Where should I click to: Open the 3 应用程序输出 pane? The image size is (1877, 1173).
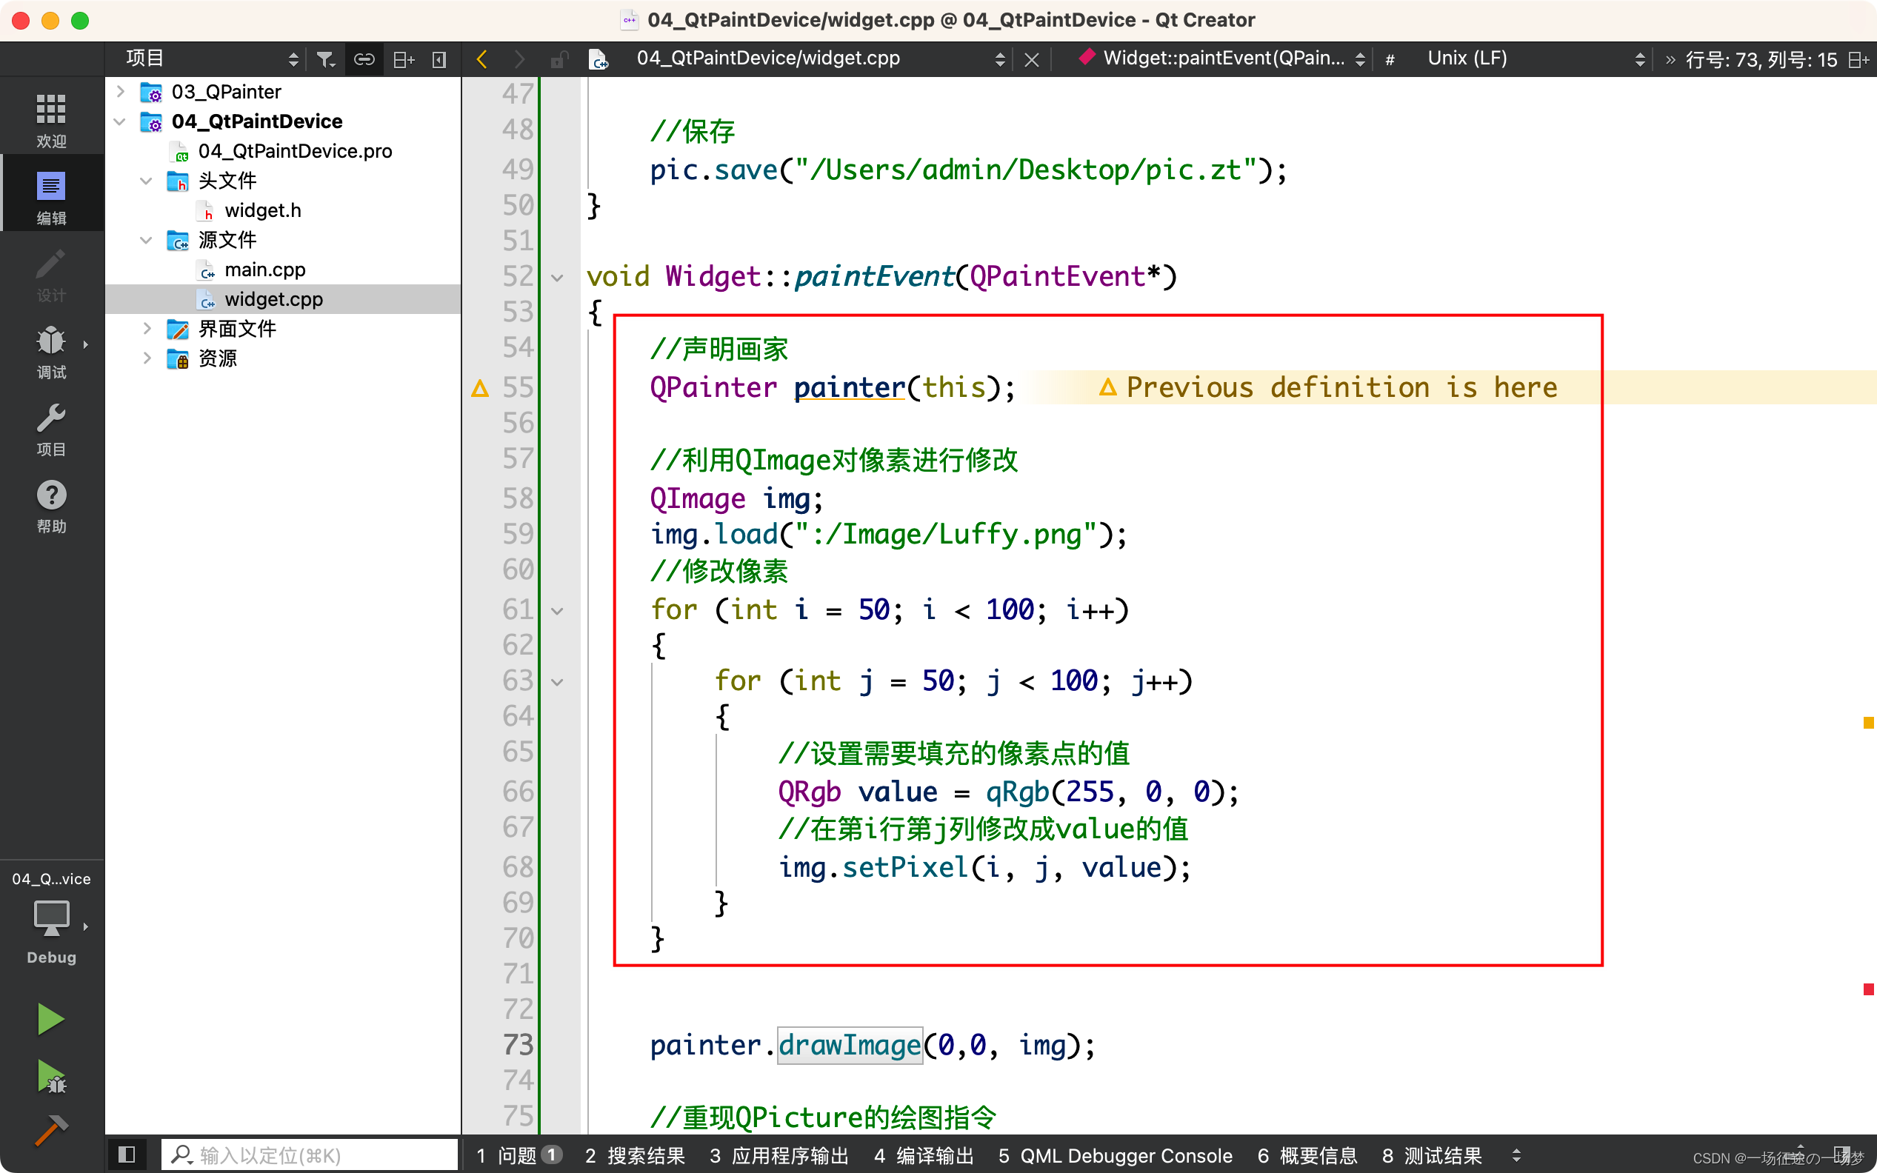tap(779, 1155)
